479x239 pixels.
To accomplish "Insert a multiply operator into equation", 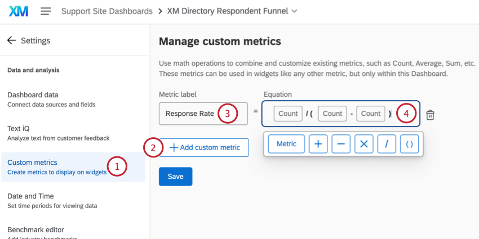I will [x=363, y=144].
